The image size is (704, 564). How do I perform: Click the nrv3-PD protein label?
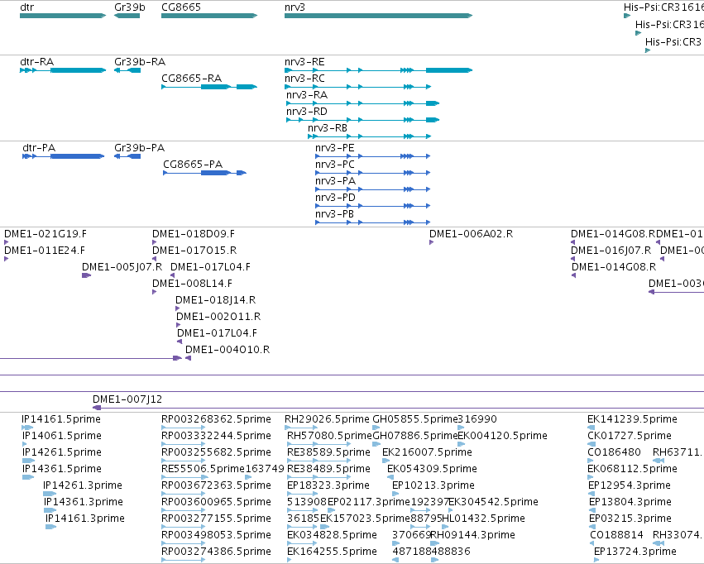pyautogui.click(x=335, y=198)
